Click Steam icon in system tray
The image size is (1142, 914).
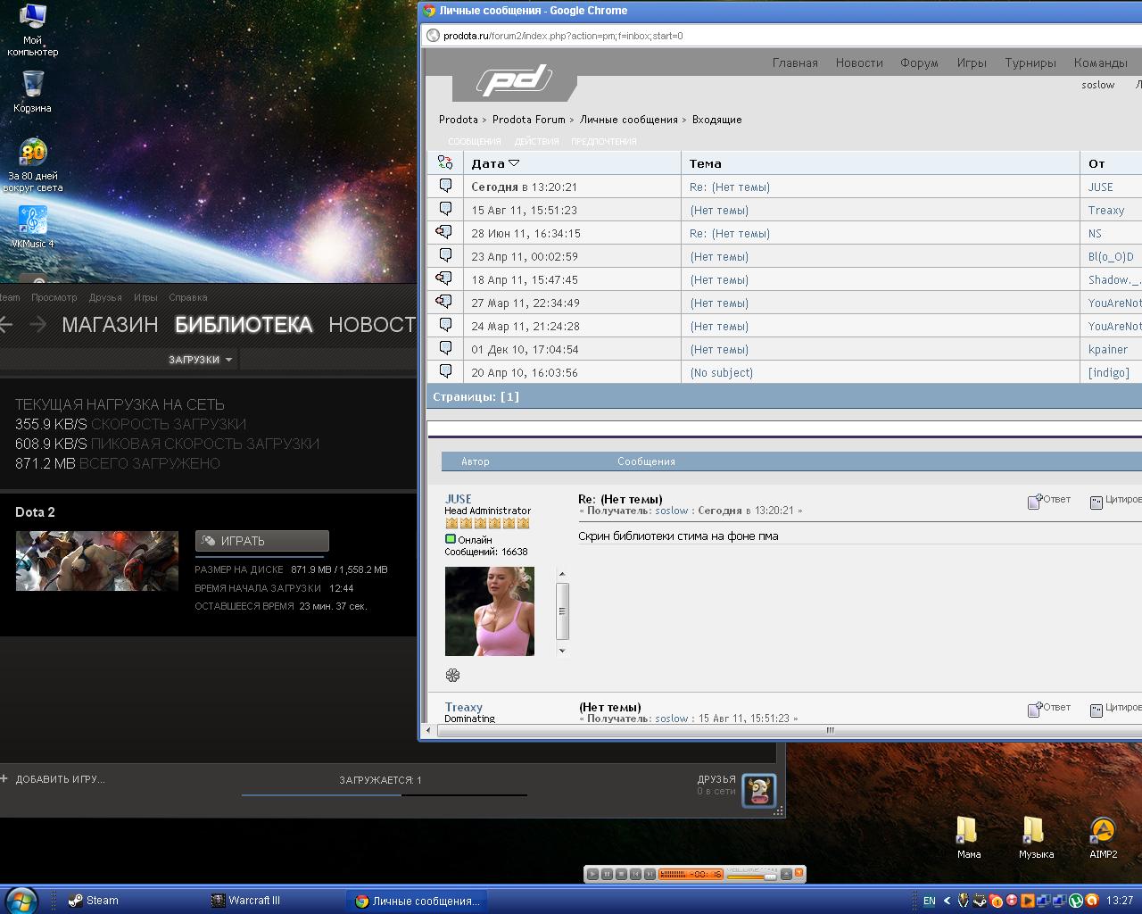point(980,901)
